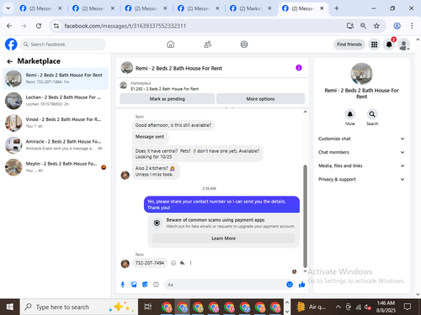Open the taskbar clock showing 1:46 AM

tap(386, 307)
